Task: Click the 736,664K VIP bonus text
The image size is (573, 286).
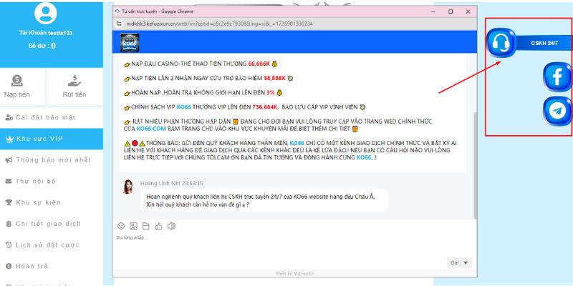Action: [x=265, y=107]
